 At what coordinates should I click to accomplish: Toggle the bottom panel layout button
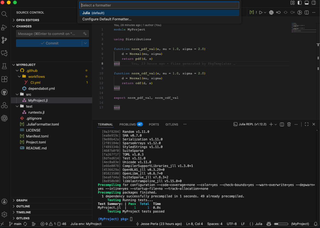point(307,3)
